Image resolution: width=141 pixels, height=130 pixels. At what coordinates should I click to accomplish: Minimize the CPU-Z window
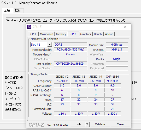tap(101, 27)
